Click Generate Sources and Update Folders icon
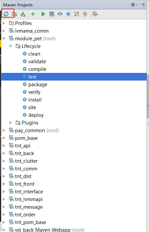Image resolution: width=149 pixels, height=232 pixels. pyautogui.click(x=15, y=14)
